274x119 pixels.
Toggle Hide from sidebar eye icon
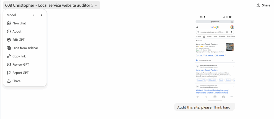coord(9,48)
